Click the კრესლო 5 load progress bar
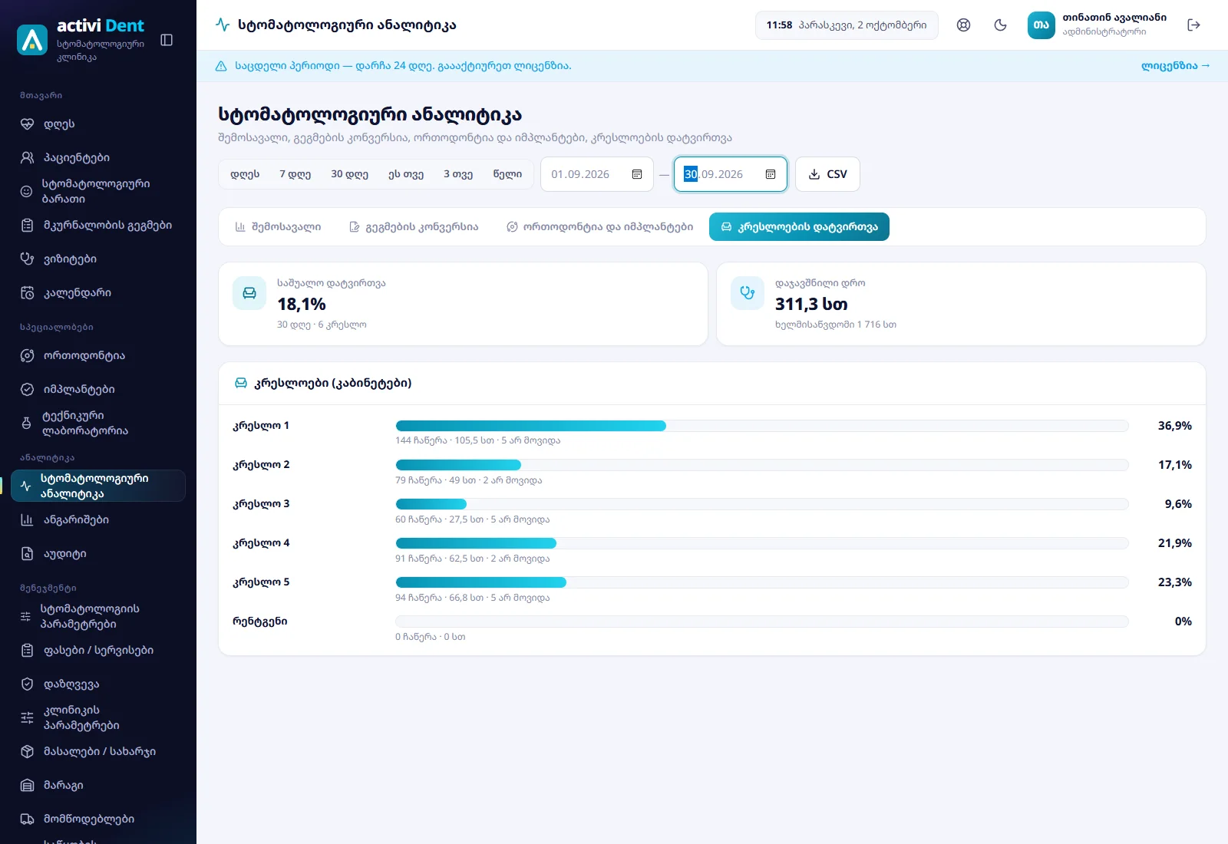The height and width of the screenshot is (844, 1228). [762, 582]
